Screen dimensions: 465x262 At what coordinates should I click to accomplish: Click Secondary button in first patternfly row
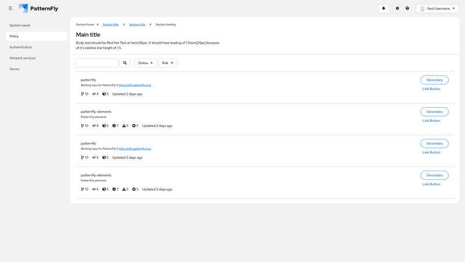(x=434, y=80)
